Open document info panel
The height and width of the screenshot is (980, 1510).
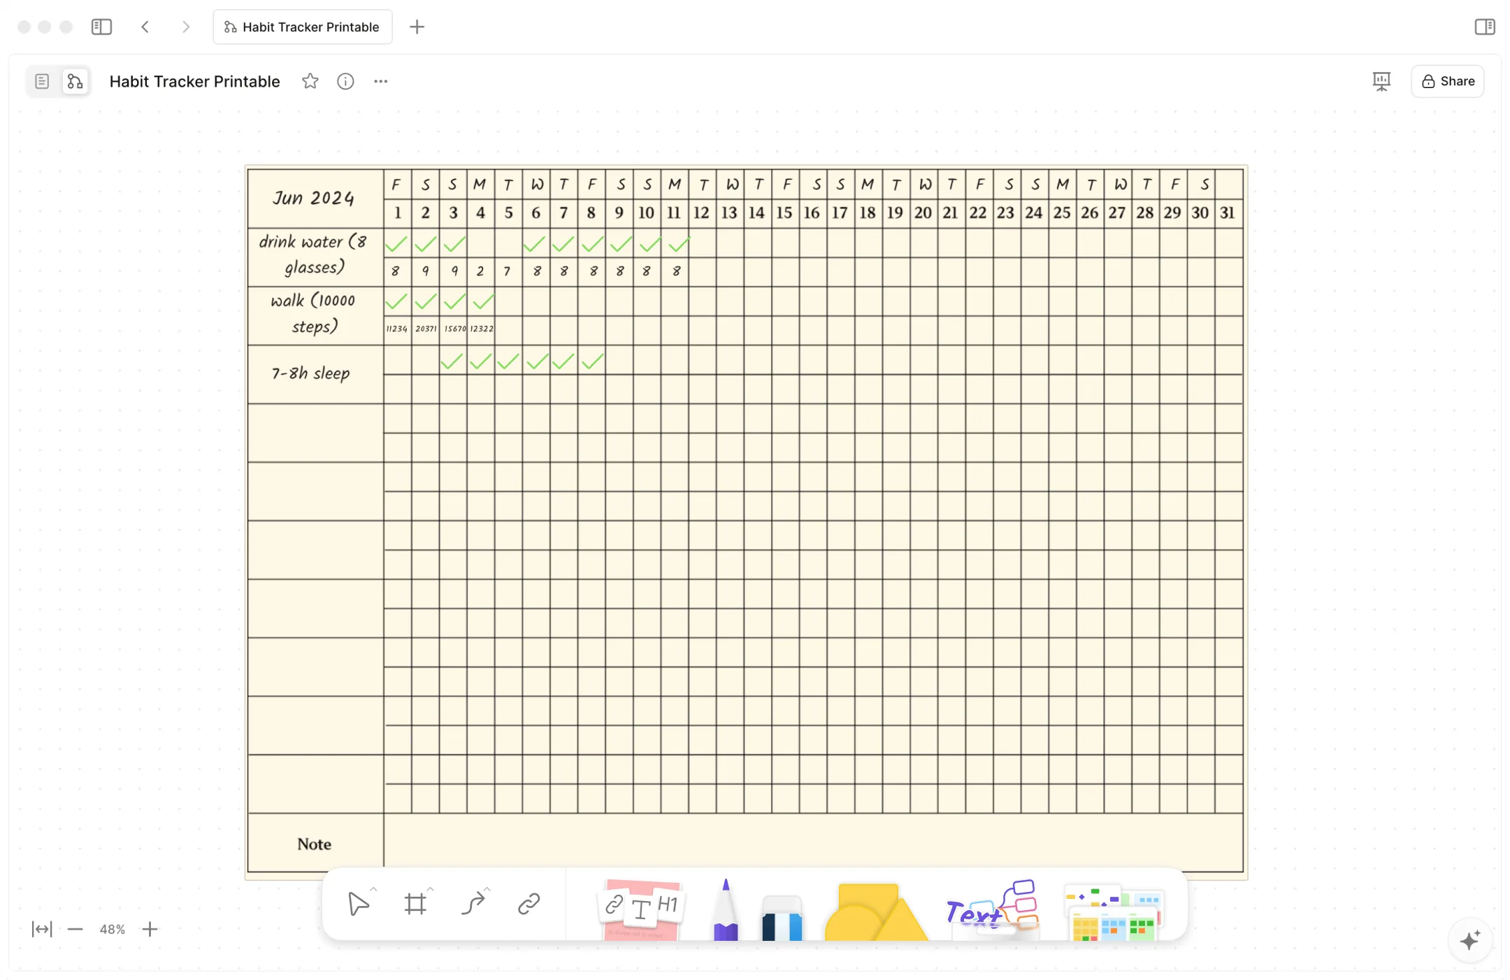tap(345, 81)
